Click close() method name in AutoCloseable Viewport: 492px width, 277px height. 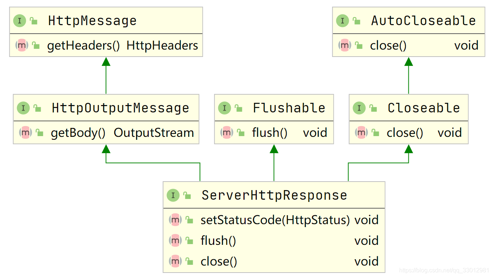[x=388, y=45]
